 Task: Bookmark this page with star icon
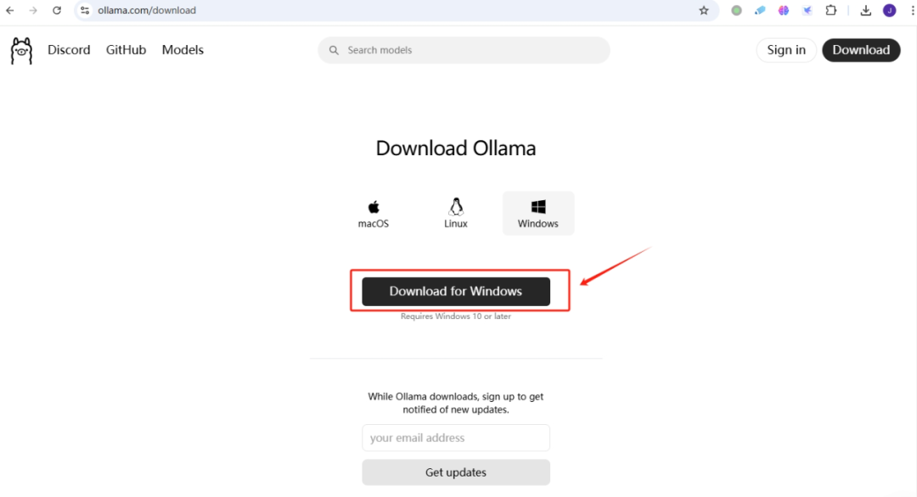coord(704,10)
